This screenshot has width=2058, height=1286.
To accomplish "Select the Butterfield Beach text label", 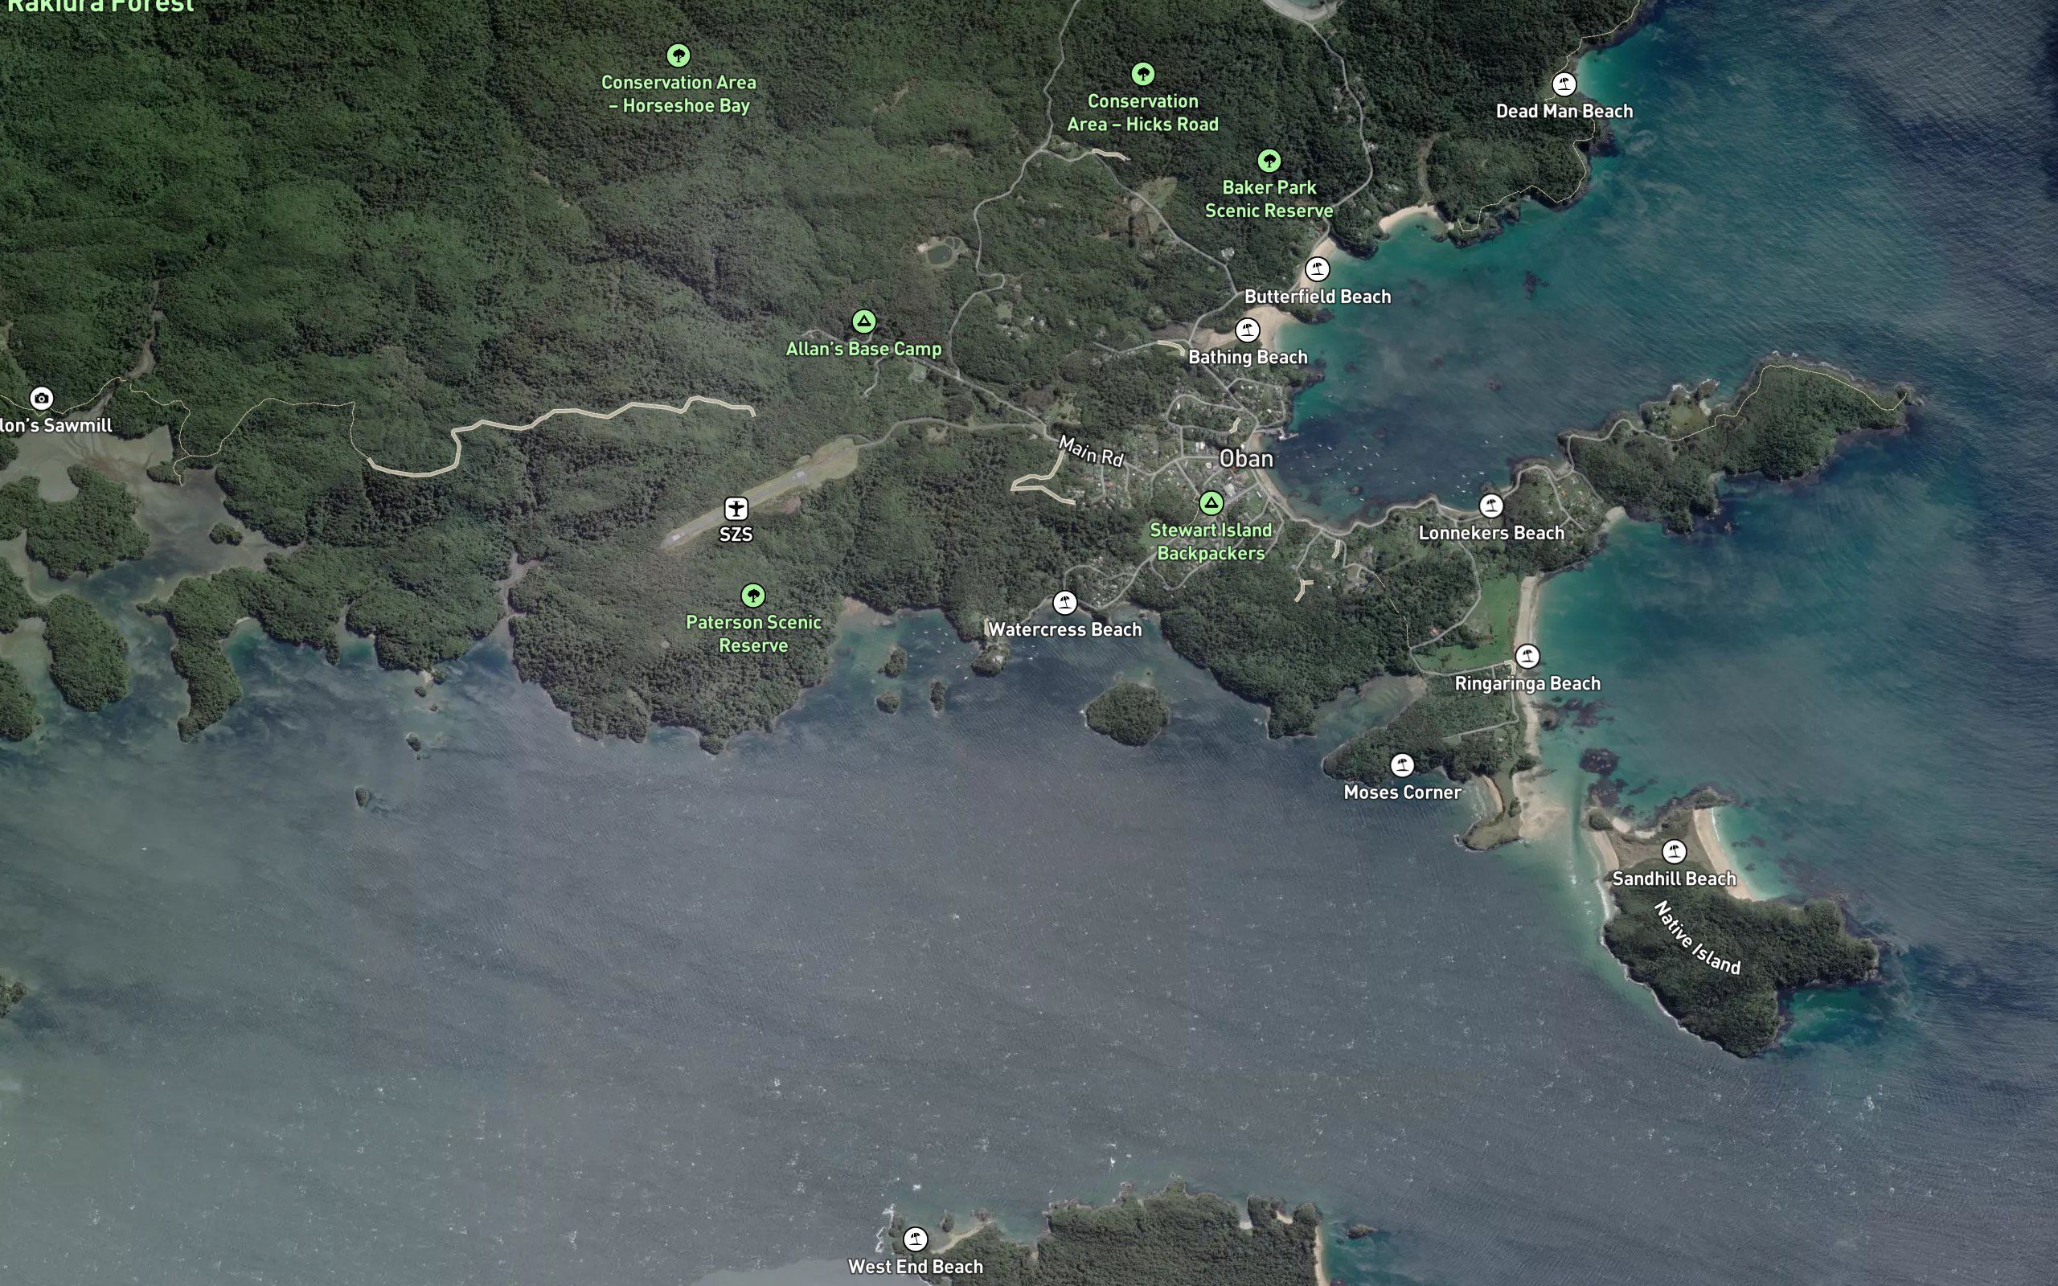I will coord(1318,297).
